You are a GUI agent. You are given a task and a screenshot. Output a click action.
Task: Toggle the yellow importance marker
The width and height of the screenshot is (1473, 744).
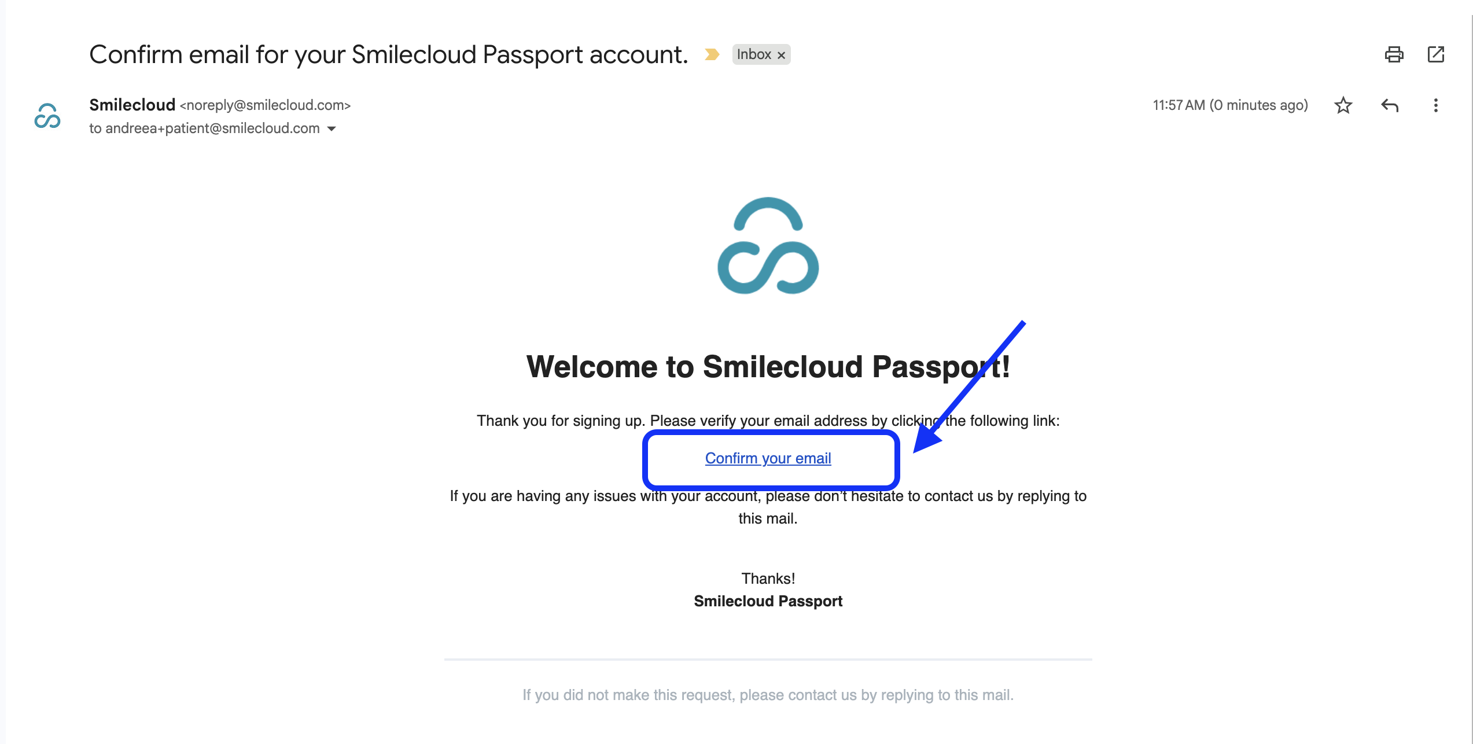tap(712, 54)
